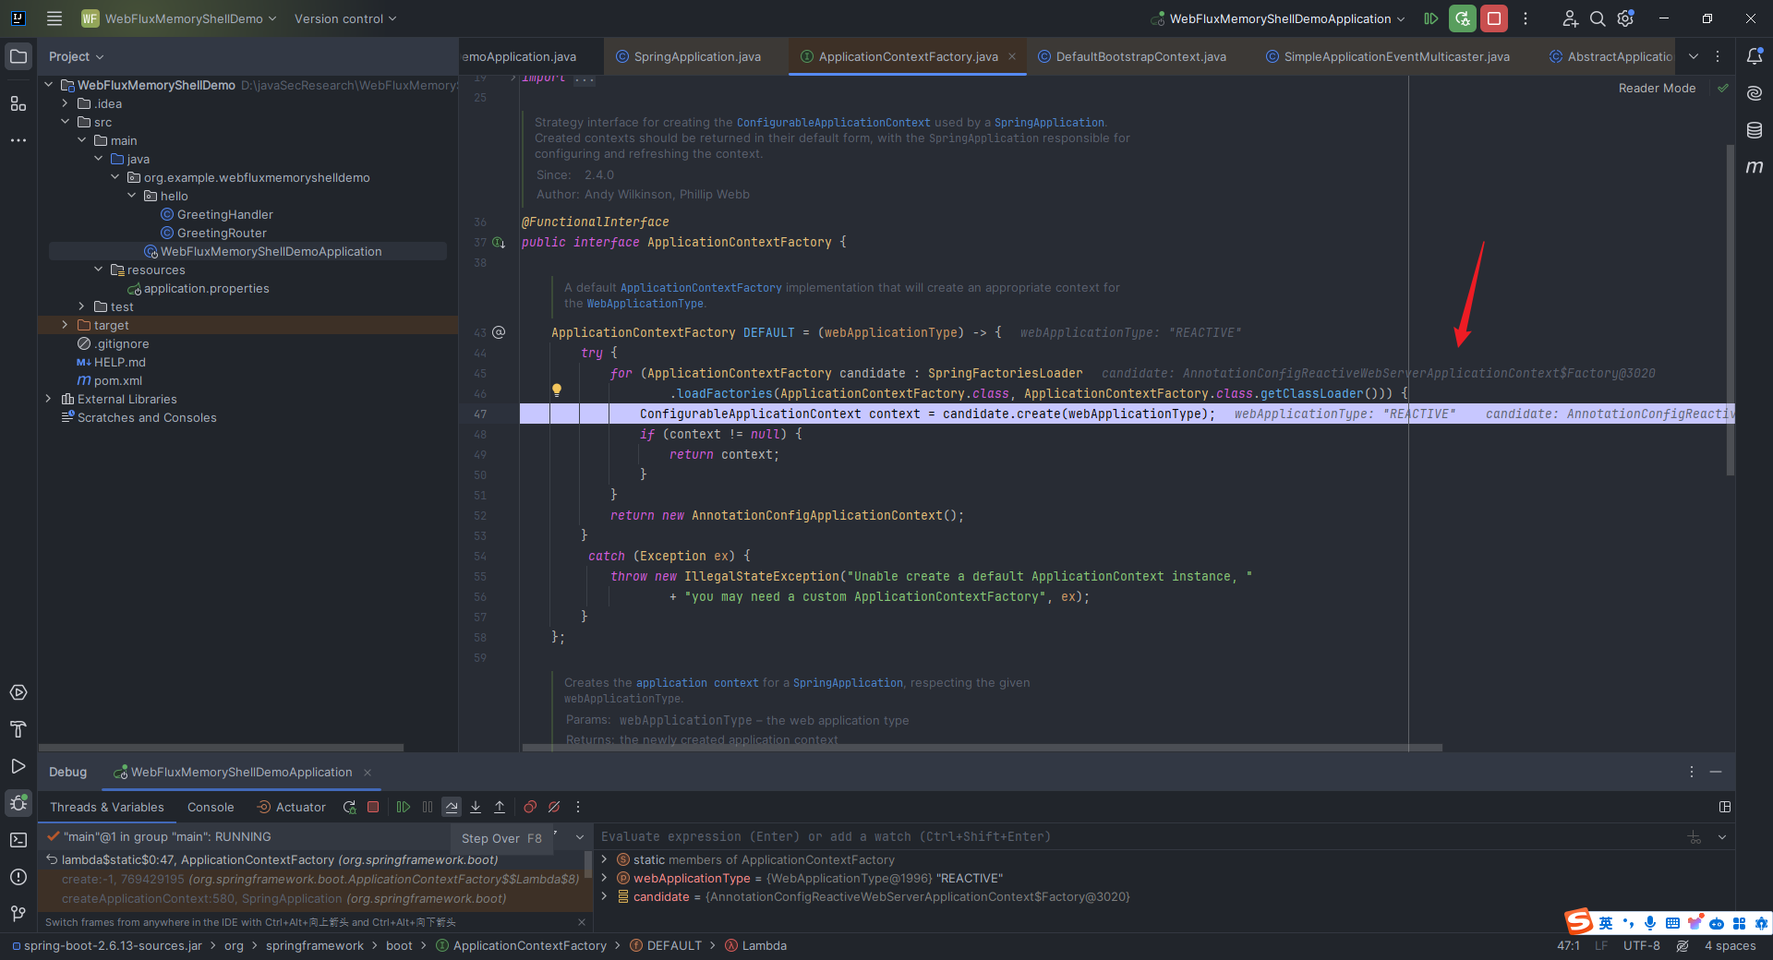The width and height of the screenshot is (1773, 960).
Task: Open Search Everywhere magnifier
Action: [x=1598, y=18]
